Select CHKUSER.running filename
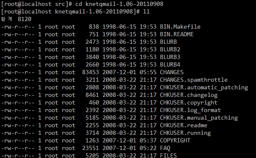Image resolution: width=256 pixels, height=158 pixels. [x=185, y=133]
